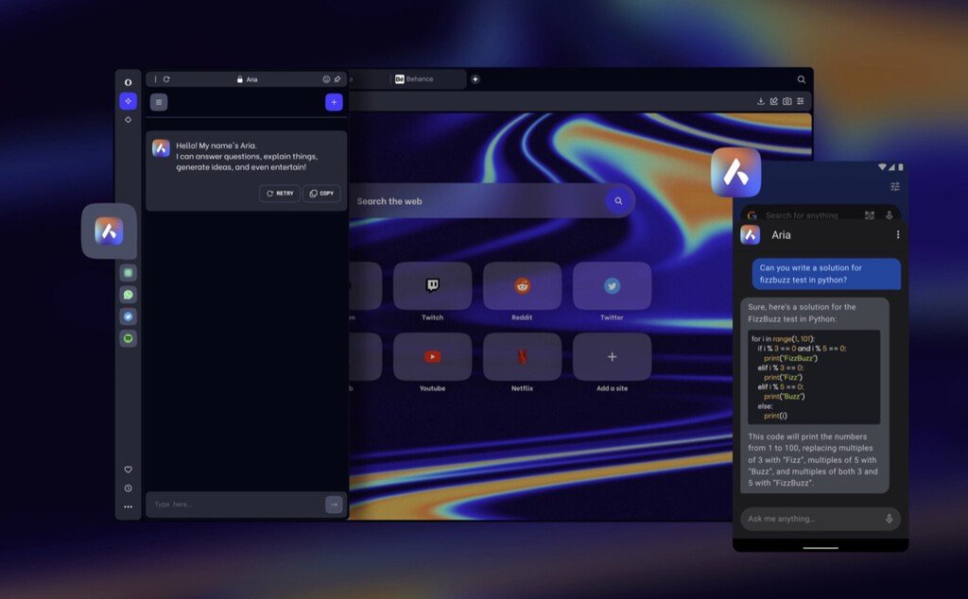Open Easy setup sliders in toolbar
Screen dimensions: 968x599
click(x=800, y=101)
